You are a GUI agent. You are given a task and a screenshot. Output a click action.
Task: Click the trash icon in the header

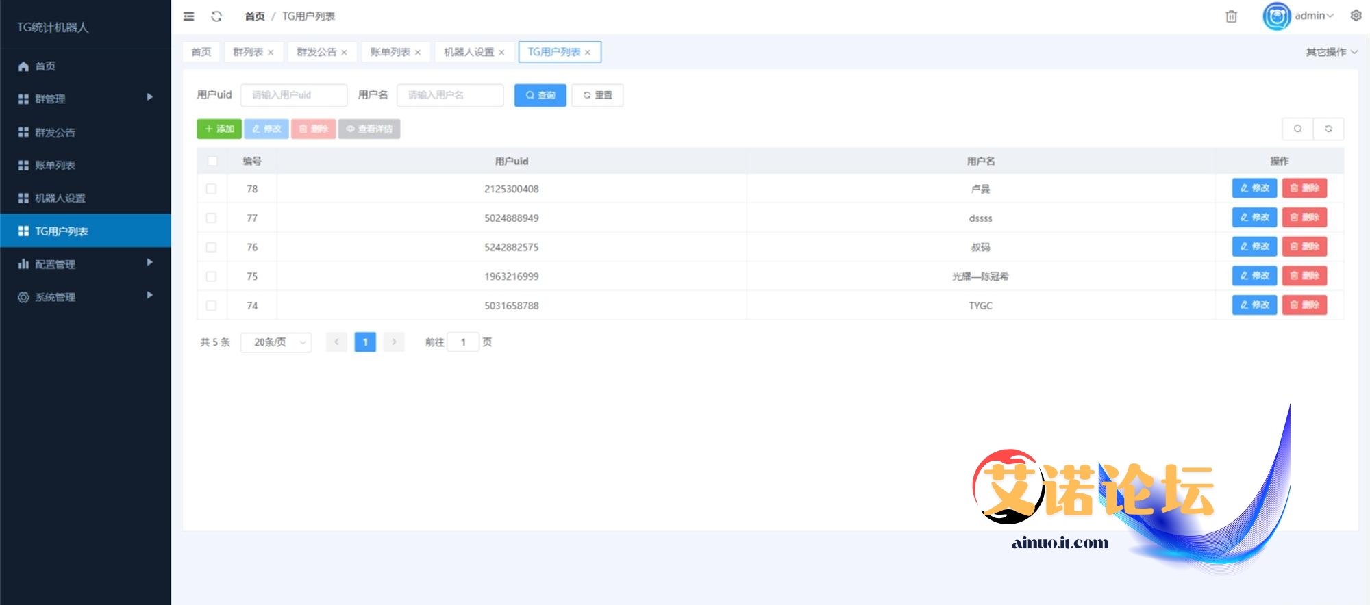(x=1231, y=16)
